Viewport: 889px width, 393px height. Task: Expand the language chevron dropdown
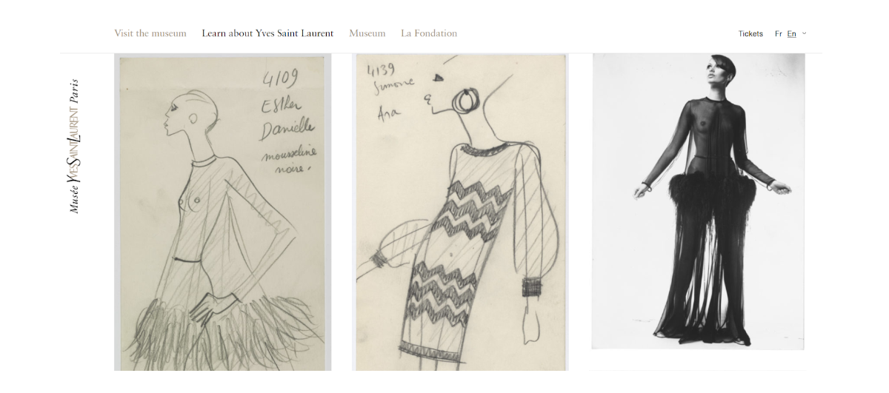pyautogui.click(x=805, y=33)
